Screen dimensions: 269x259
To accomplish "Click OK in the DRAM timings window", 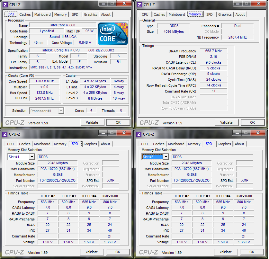I will pyautogui.click(x=252, y=122).
